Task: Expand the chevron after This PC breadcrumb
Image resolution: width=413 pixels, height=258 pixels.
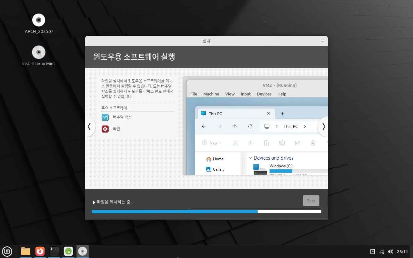Action: (x=305, y=126)
